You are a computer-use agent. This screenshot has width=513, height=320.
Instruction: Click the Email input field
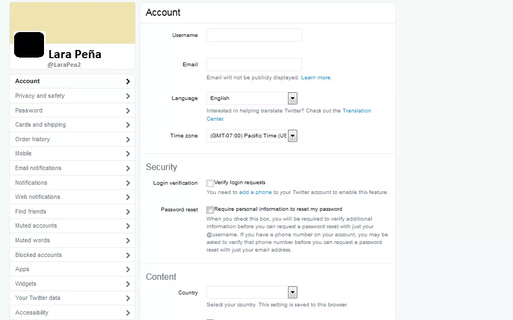[x=254, y=65]
